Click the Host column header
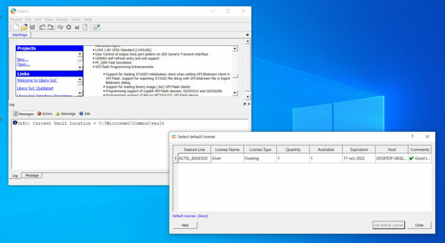This screenshot has height=243, width=445. click(392, 149)
